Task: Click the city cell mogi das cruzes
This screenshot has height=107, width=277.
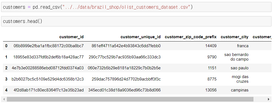Action: tap(240, 79)
